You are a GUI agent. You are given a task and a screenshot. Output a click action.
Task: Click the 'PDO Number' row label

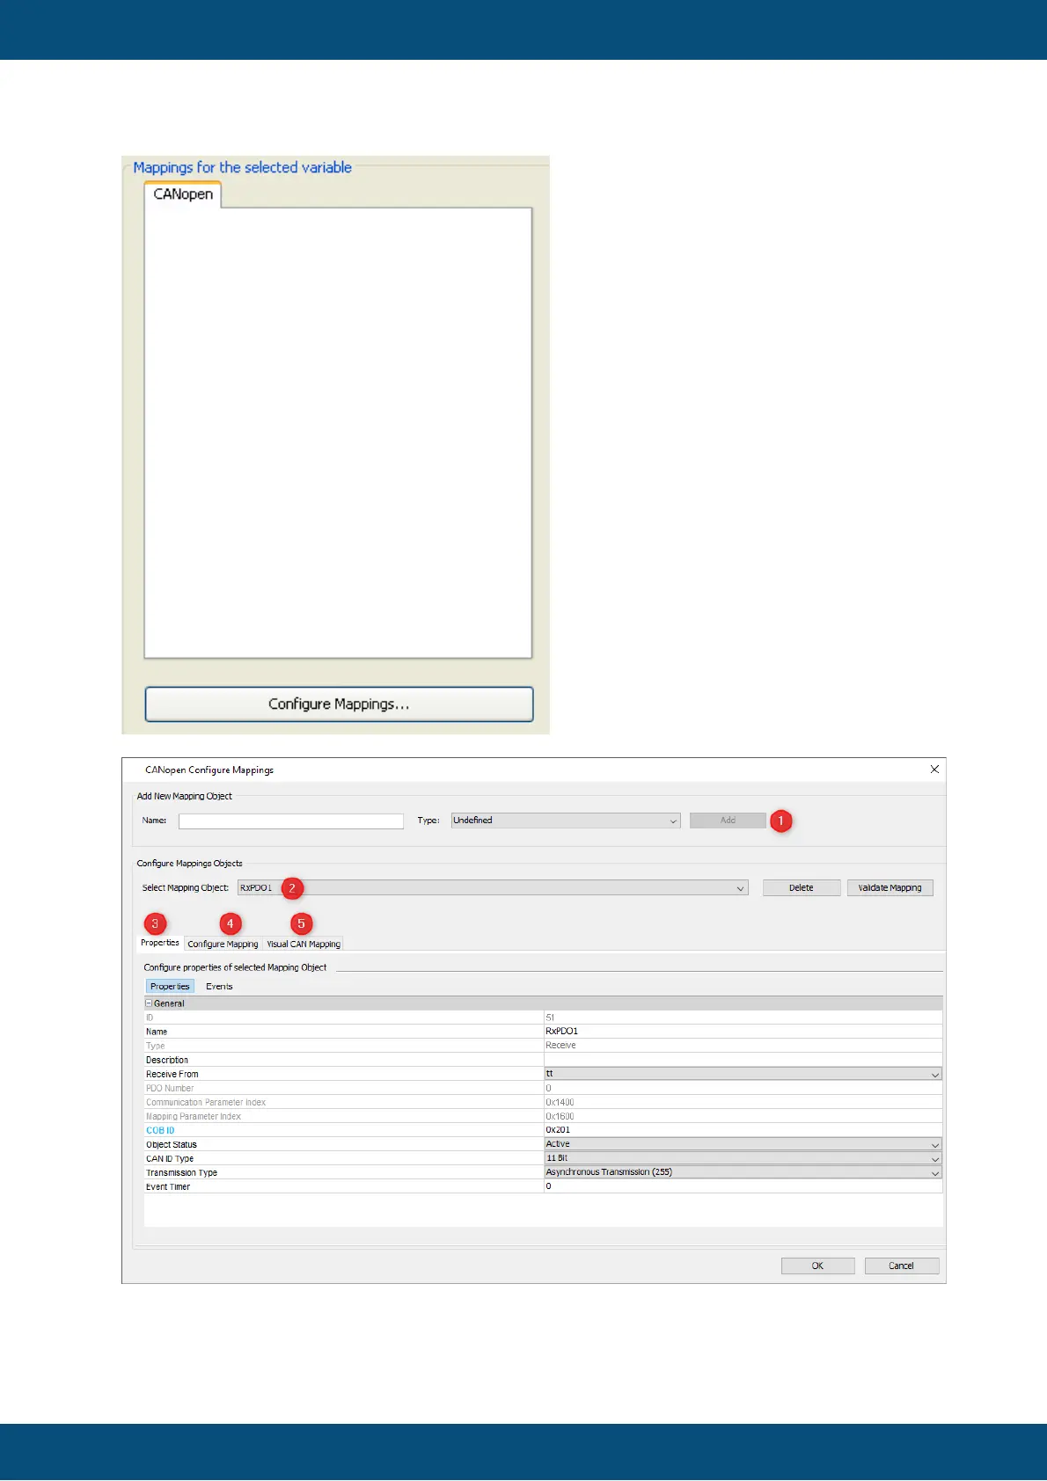170,1089
